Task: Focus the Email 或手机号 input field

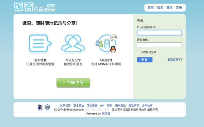Action: point(159,33)
